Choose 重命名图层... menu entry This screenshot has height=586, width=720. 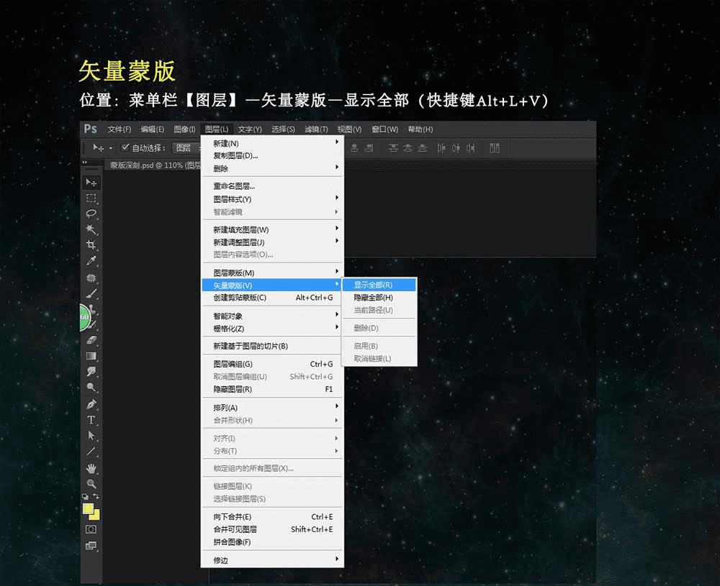[272, 186]
